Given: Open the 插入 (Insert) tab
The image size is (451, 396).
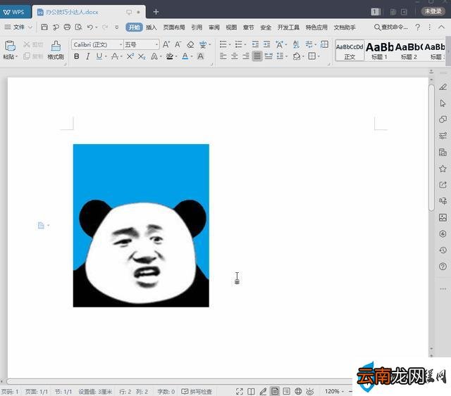Looking at the screenshot, I should coord(151,27).
